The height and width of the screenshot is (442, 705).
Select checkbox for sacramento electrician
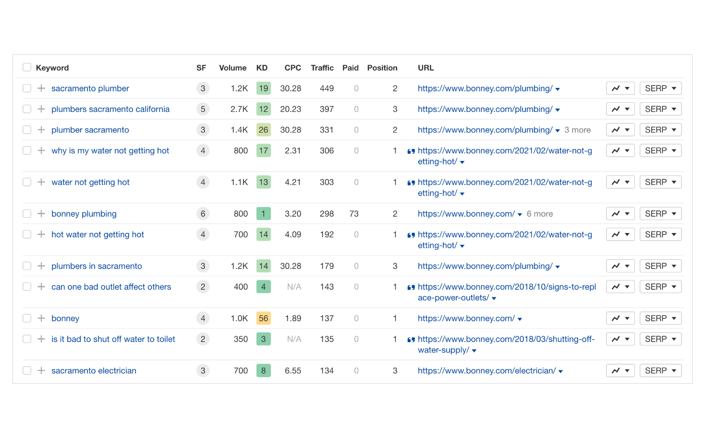(27, 371)
